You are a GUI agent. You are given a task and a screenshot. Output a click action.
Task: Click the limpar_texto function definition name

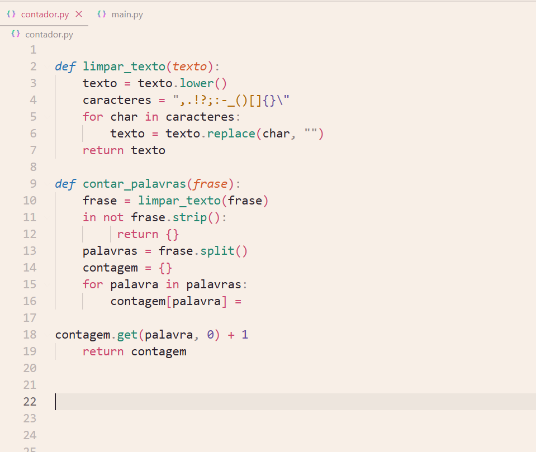coord(124,66)
